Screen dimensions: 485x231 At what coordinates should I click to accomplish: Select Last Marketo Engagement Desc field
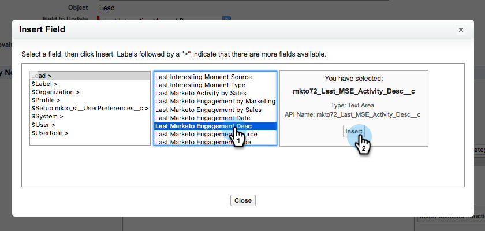pos(215,126)
